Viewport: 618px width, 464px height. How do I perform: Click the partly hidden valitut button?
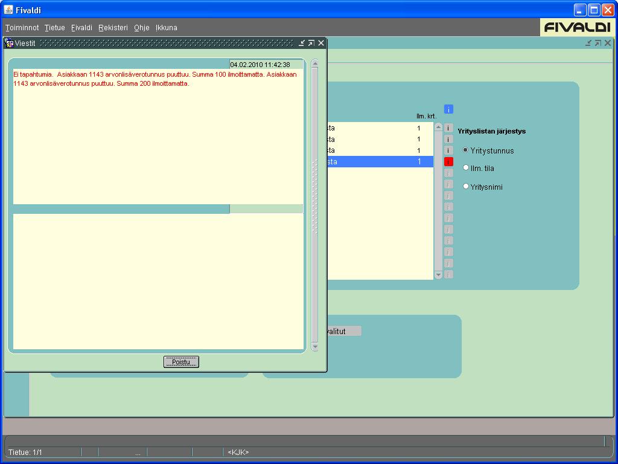coord(344,332)
